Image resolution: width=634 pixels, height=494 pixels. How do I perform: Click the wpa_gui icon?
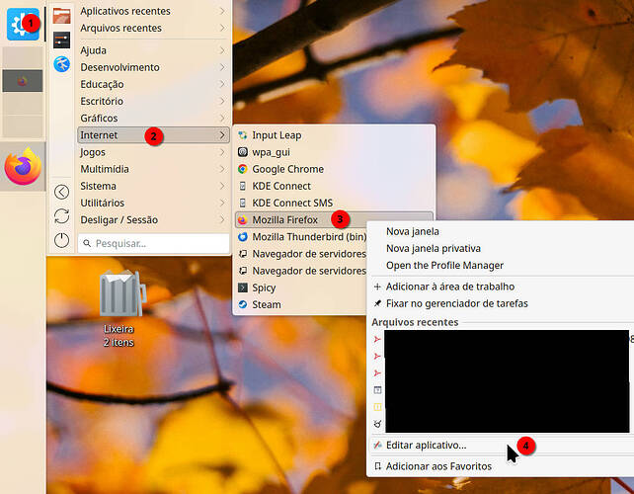point(243,152)
